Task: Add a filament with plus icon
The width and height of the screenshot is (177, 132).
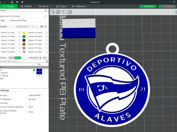Action: pyautogui.click(x=32, y=26)
